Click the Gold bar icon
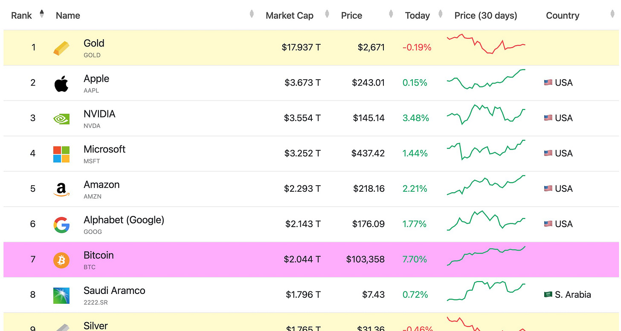Image resolution: width=621 pixels, height=331 pixels. pos(61,49)
